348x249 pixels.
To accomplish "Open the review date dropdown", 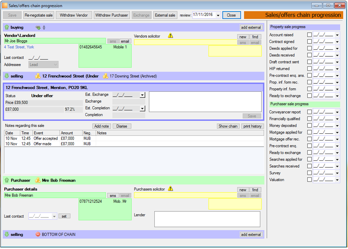I will (x=218, y=15).
